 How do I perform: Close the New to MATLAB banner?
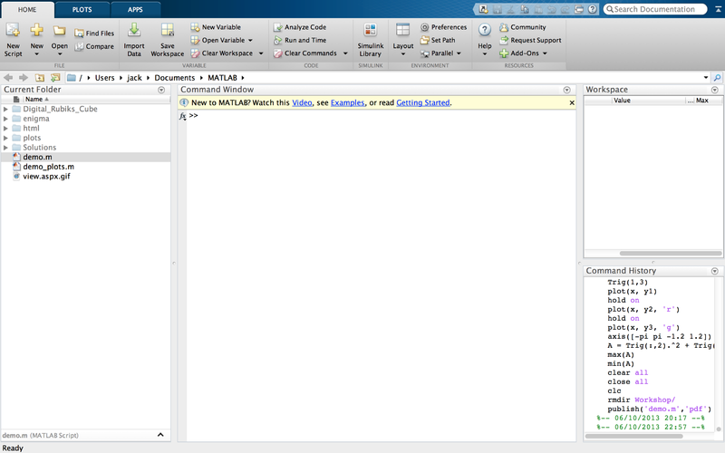[x=572, y=102]
